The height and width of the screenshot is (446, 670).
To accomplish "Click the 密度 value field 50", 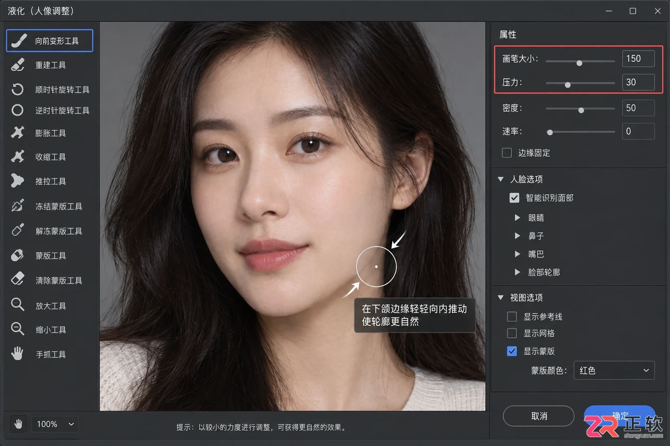I will [x=638, y=108].
